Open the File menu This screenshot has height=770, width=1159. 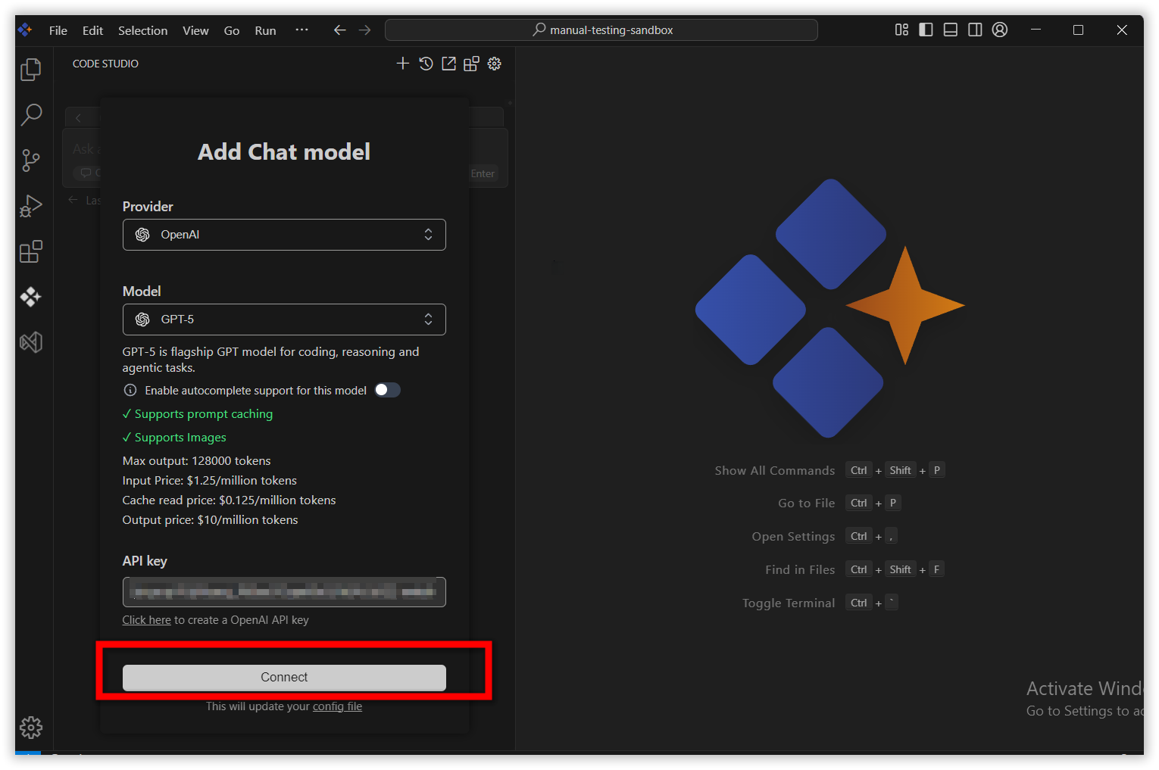(x=58, y=30)
